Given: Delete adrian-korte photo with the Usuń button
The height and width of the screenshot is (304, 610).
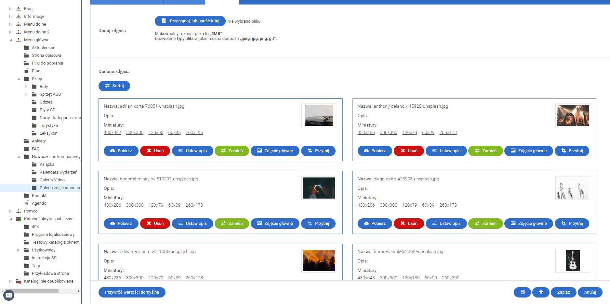Looking at the screenshot, I should [x=155, y=151].
